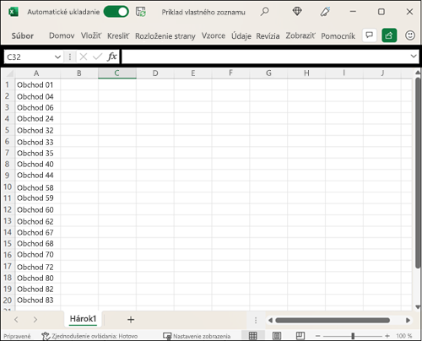This screenshot has height=341, width=422.
Task: Open the Súbor menu
Action: pos(23,36)
